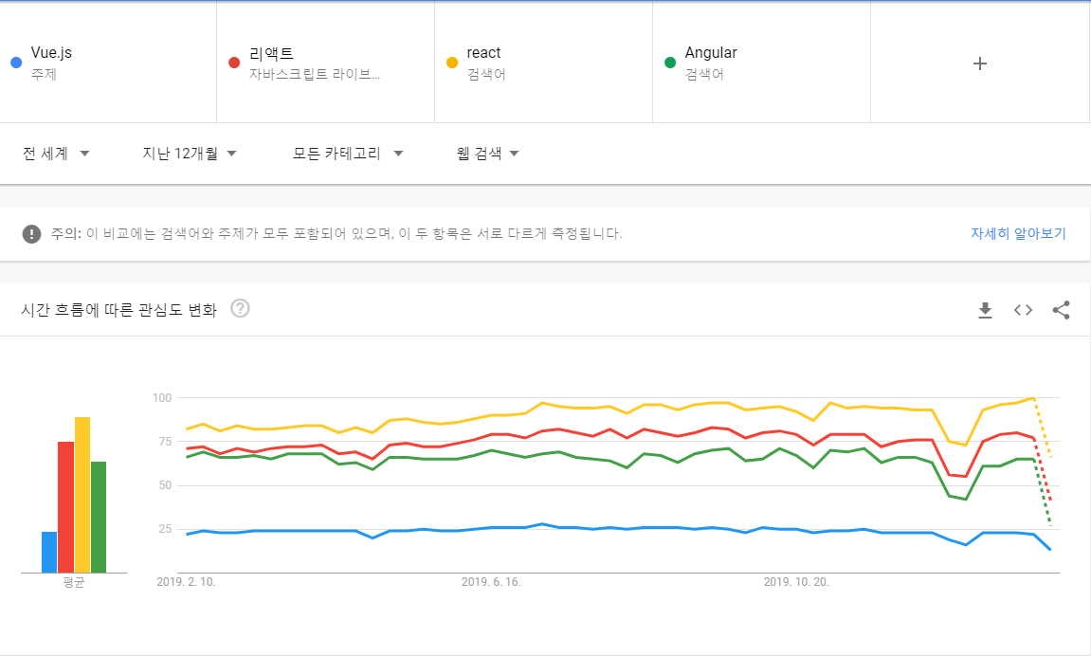Click the blue Vue.js color dot
Image resolution: width=1091 pixels, height=656 pixels.
(x=17, y=63)
